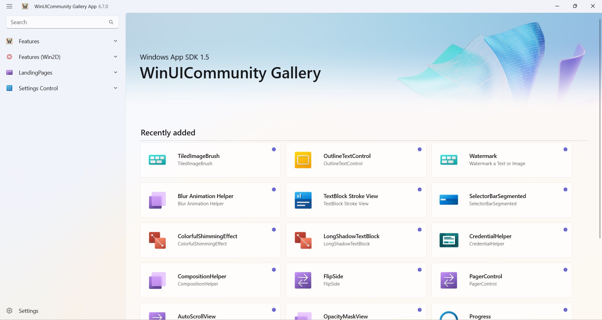The image size is (602, 320).
Task: Click the TiledImageBrush card's teal grid icon
Action: coord(157,160)
